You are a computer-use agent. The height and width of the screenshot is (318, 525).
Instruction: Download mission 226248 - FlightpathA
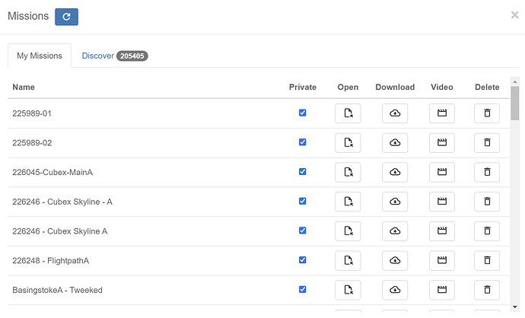(x=395, y=260)
